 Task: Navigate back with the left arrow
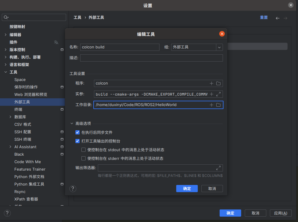tap(277, 18)
